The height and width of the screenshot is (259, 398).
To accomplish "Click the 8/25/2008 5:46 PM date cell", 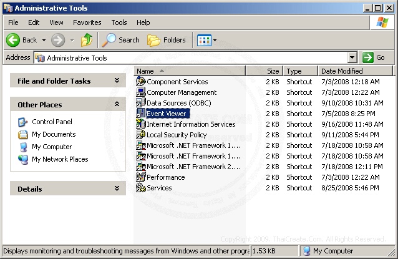I will click(x=350, y=188).
